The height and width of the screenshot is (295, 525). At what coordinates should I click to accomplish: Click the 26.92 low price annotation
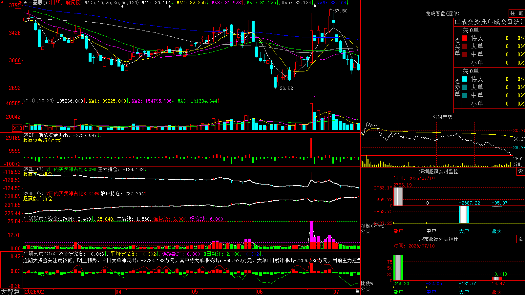coord(286,88)
